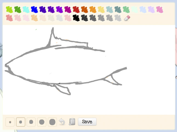Choose the middle brush size dot
Viewport: 177px width, 132px height.
click(x=31, y=122)
